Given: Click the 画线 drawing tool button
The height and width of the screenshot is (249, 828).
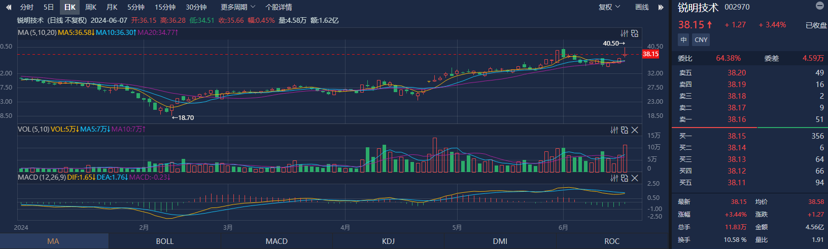Looking at the screenshot, I should click(642, 7).
